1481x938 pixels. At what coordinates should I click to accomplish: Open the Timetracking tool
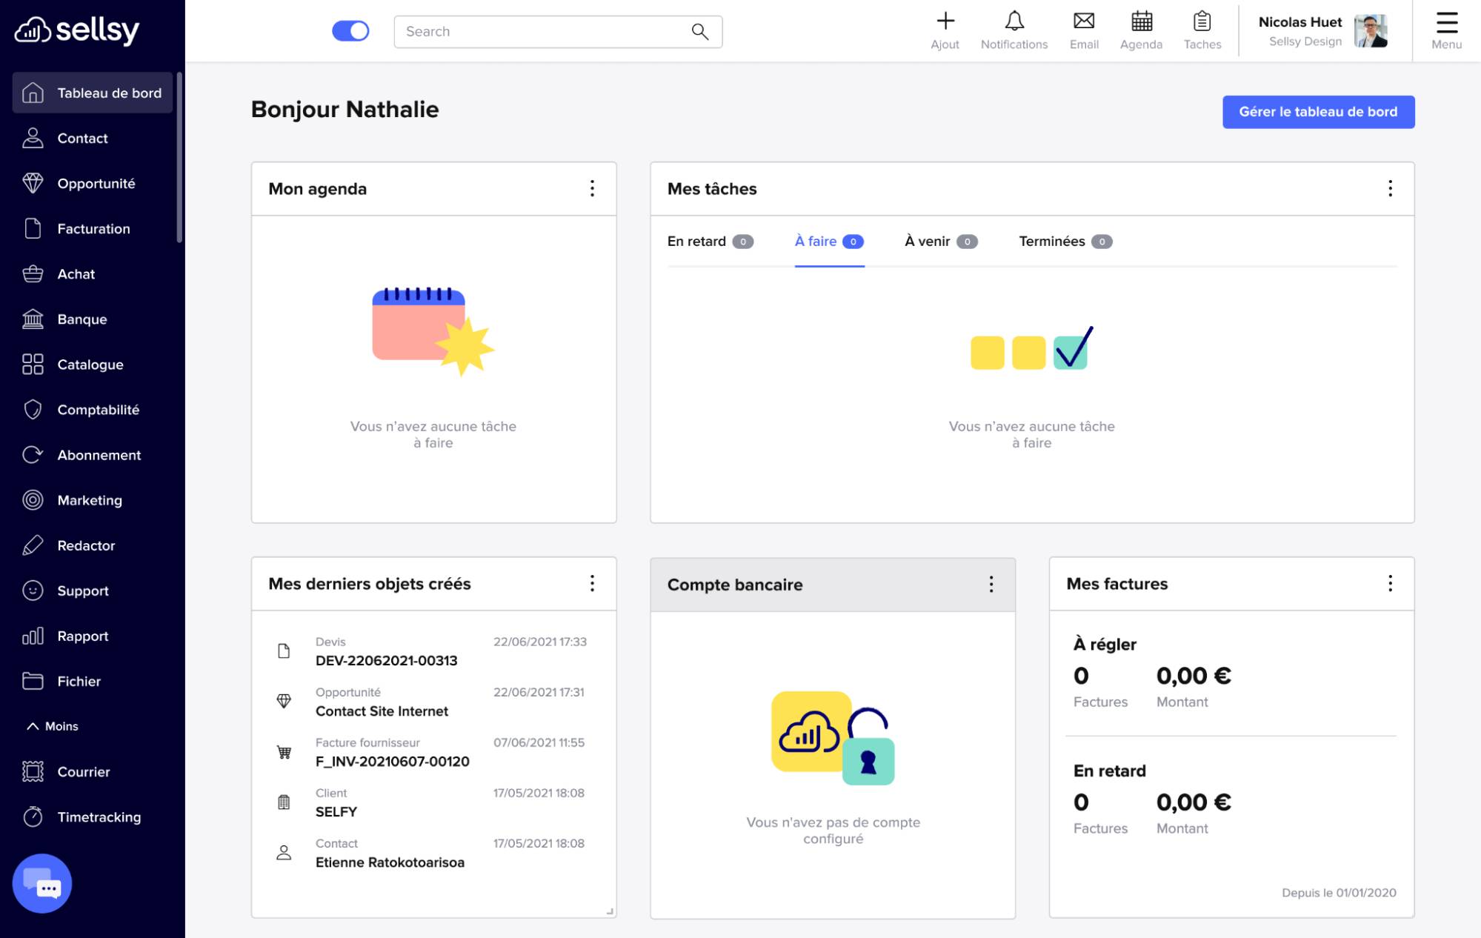point(99,817)
